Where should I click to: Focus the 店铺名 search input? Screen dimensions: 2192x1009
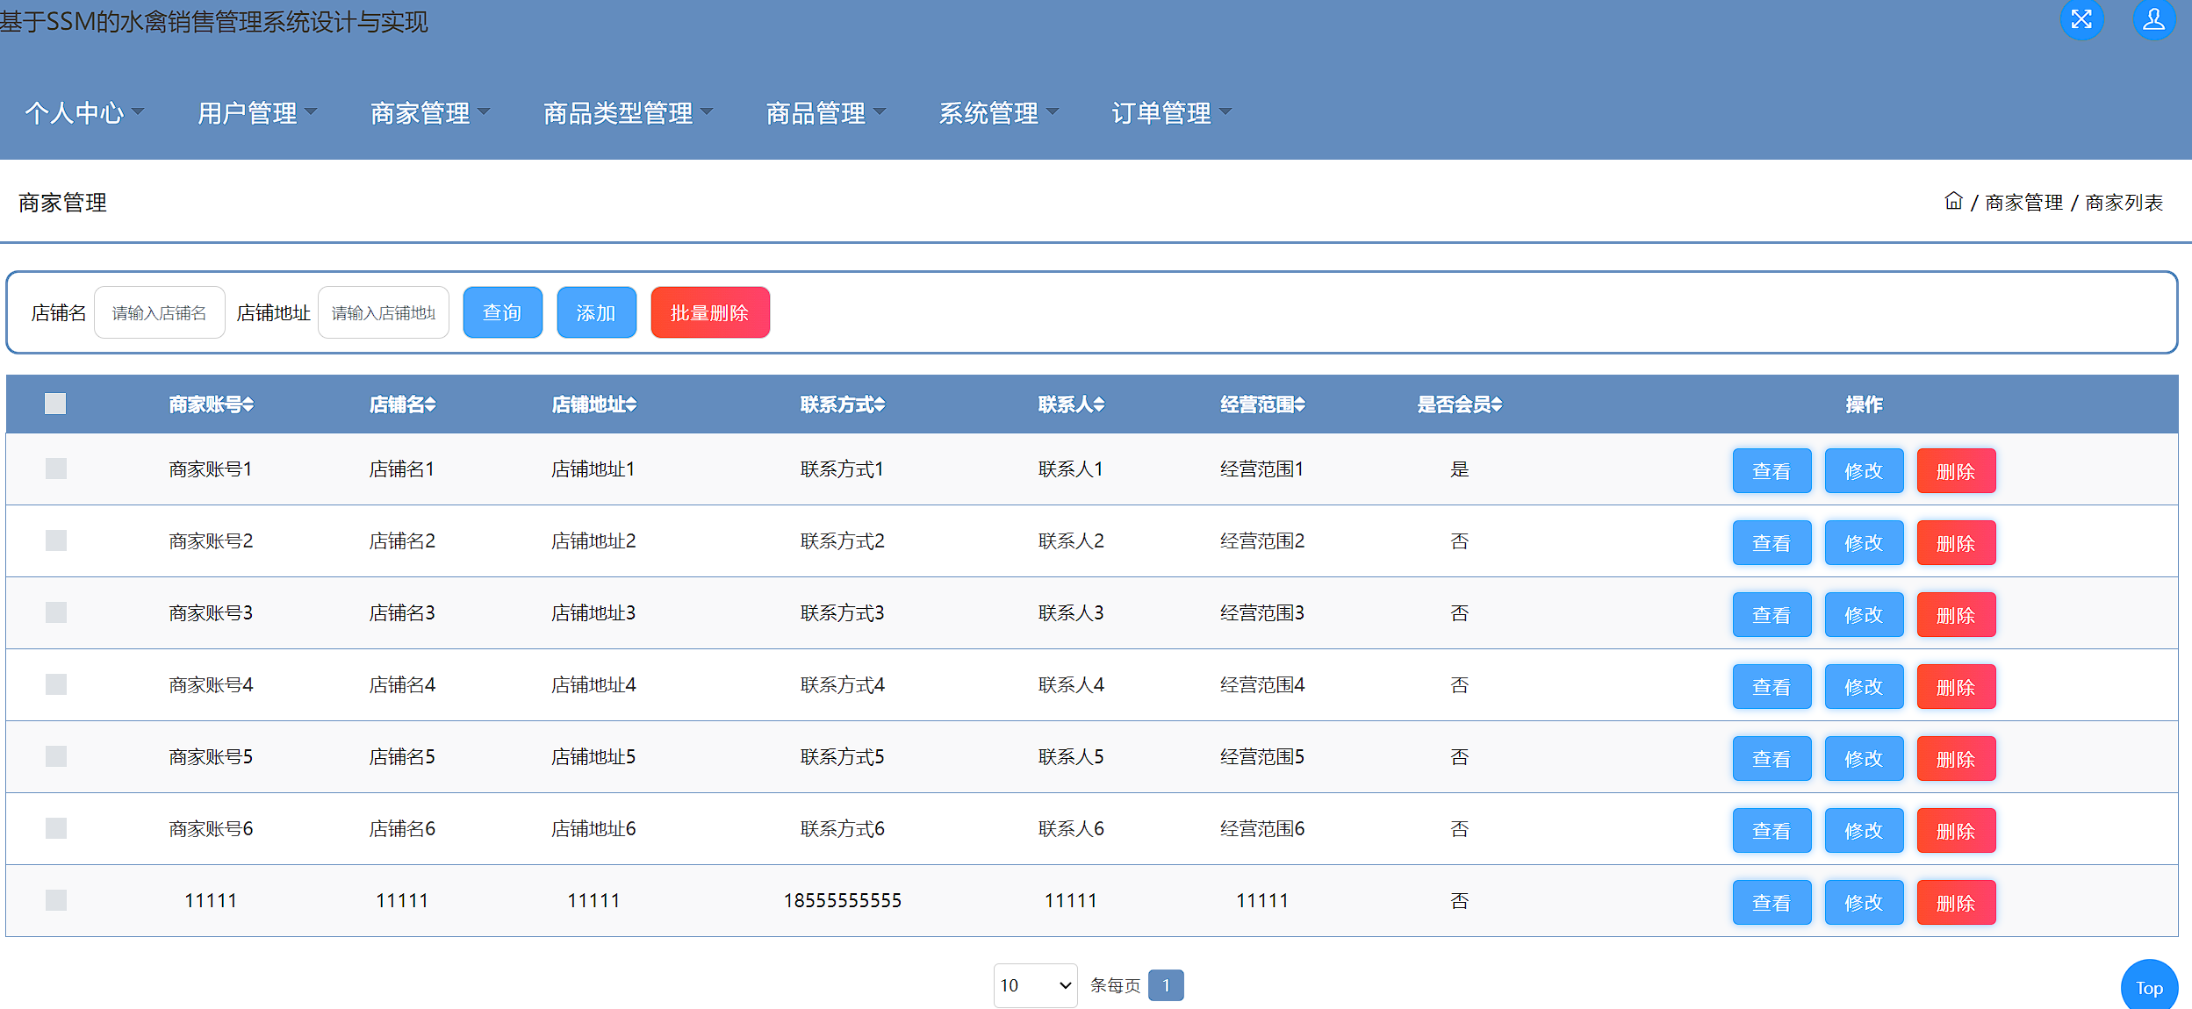(x=160, y=312)
